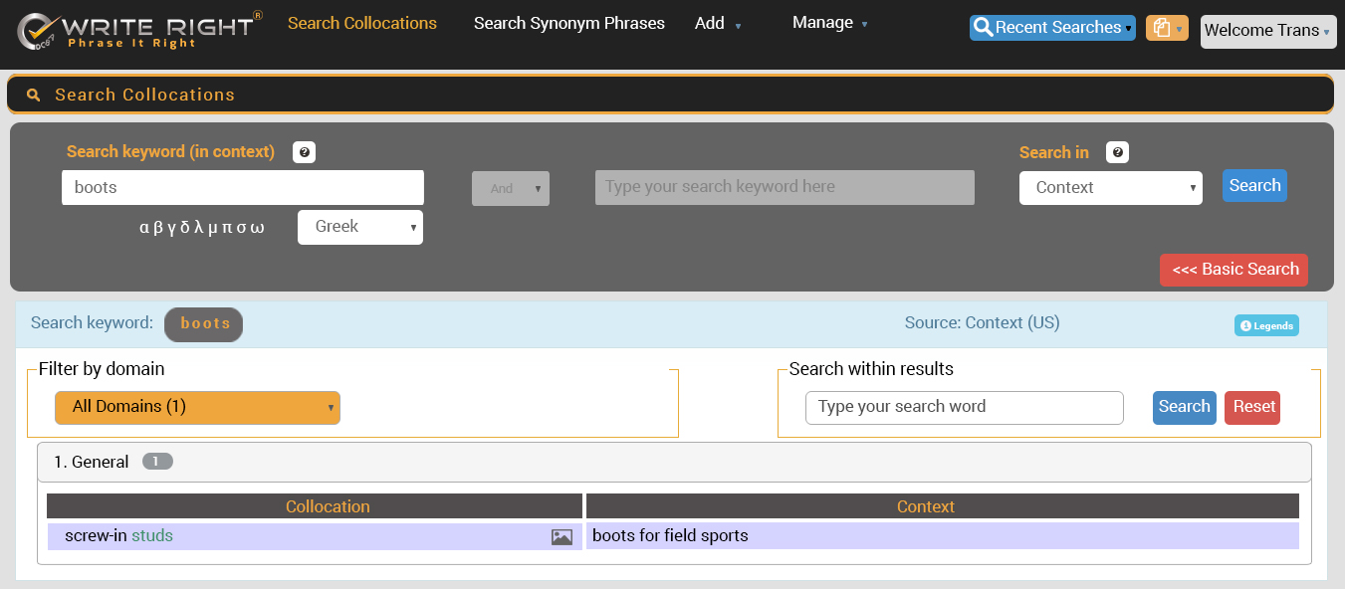Screen dimensions: 1345x589
Task: Click the Write Right logo
Action: tap(139, 30)
